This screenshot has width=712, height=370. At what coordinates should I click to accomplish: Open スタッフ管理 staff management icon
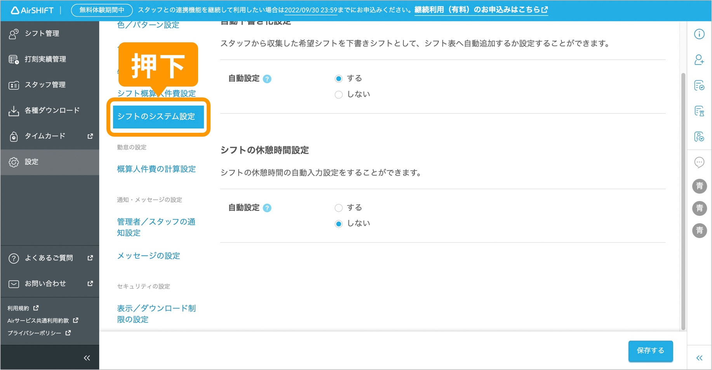coord(14,85)
